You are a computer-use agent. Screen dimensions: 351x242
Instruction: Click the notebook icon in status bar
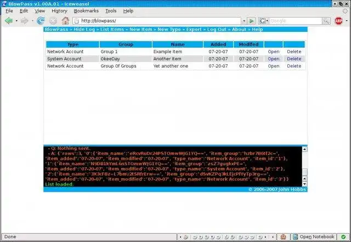295,237
